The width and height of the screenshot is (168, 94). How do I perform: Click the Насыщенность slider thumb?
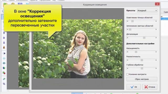pyautogui.click(x=136, y=52)
